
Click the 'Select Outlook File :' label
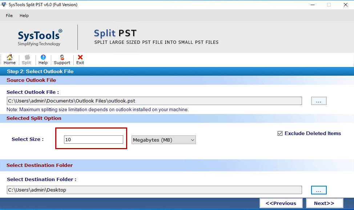(x=33, y=92)
